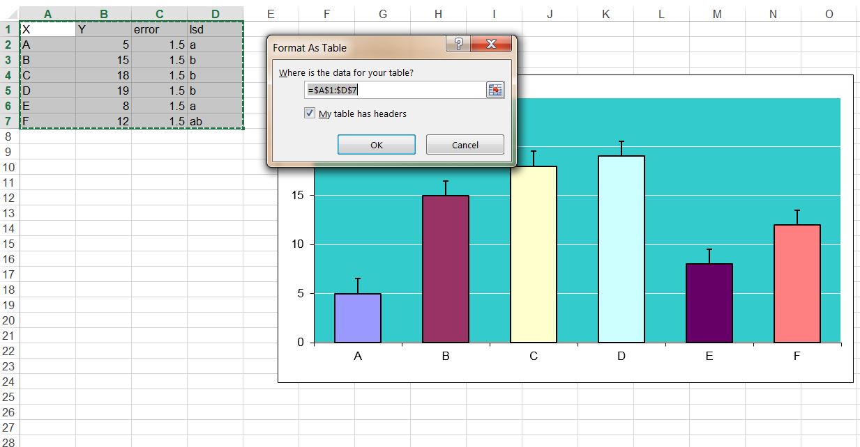Click the chart's vertical axis labels
The image size is (860, 447).
(301, 251)
